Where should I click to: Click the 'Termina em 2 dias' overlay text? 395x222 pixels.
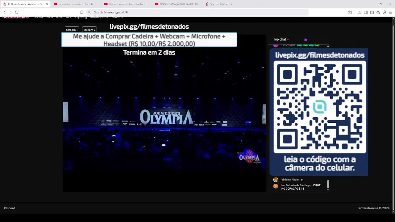click(x=149, y=52)
